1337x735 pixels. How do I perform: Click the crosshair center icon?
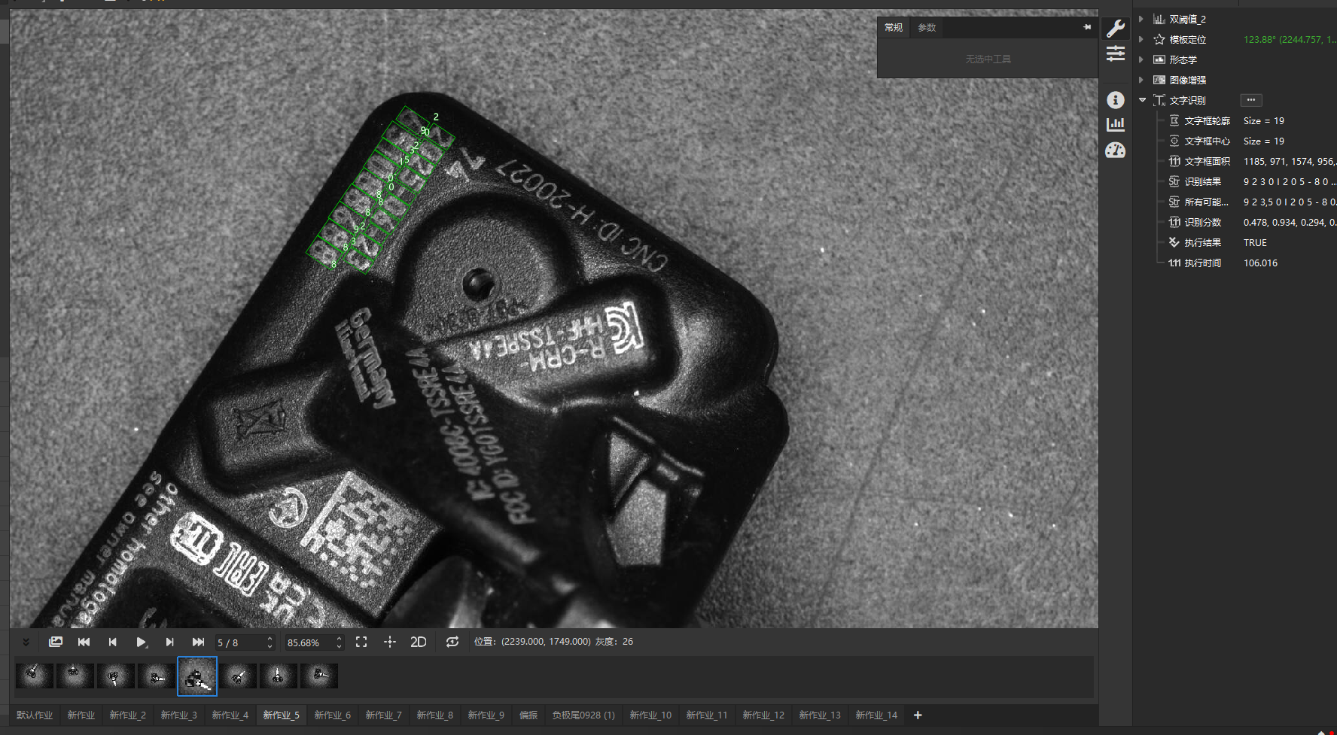pos(389,642)
